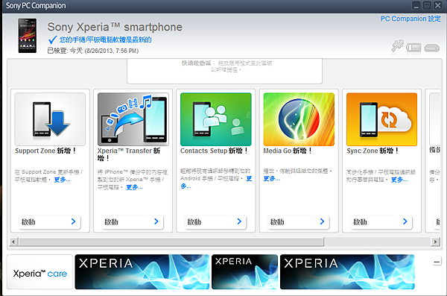Collapse the banner area with the minus button
Viewport: 447px width, 296px height.
coord(437,262)
